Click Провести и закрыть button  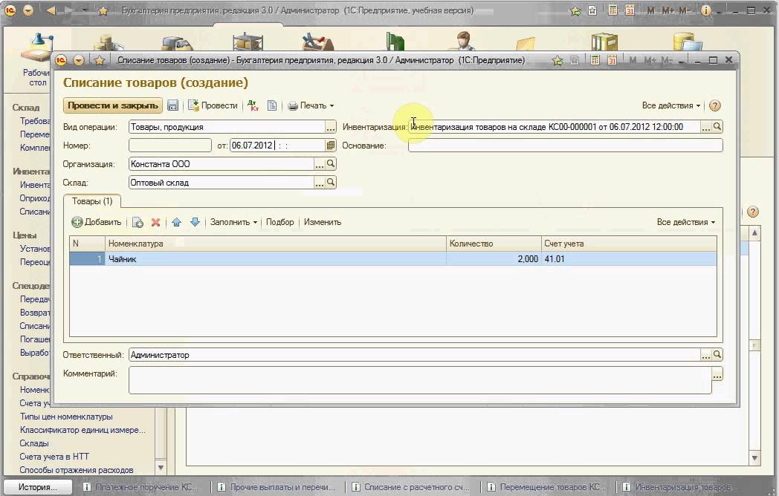(113, 105)
